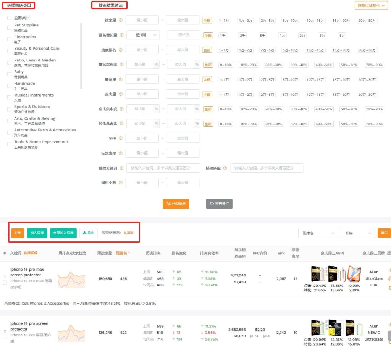Choose 10%~20% in the 排名增长率 row
The width and height of the screenshot is (391, 346).
pyautogui.click(x=249, y=65)
